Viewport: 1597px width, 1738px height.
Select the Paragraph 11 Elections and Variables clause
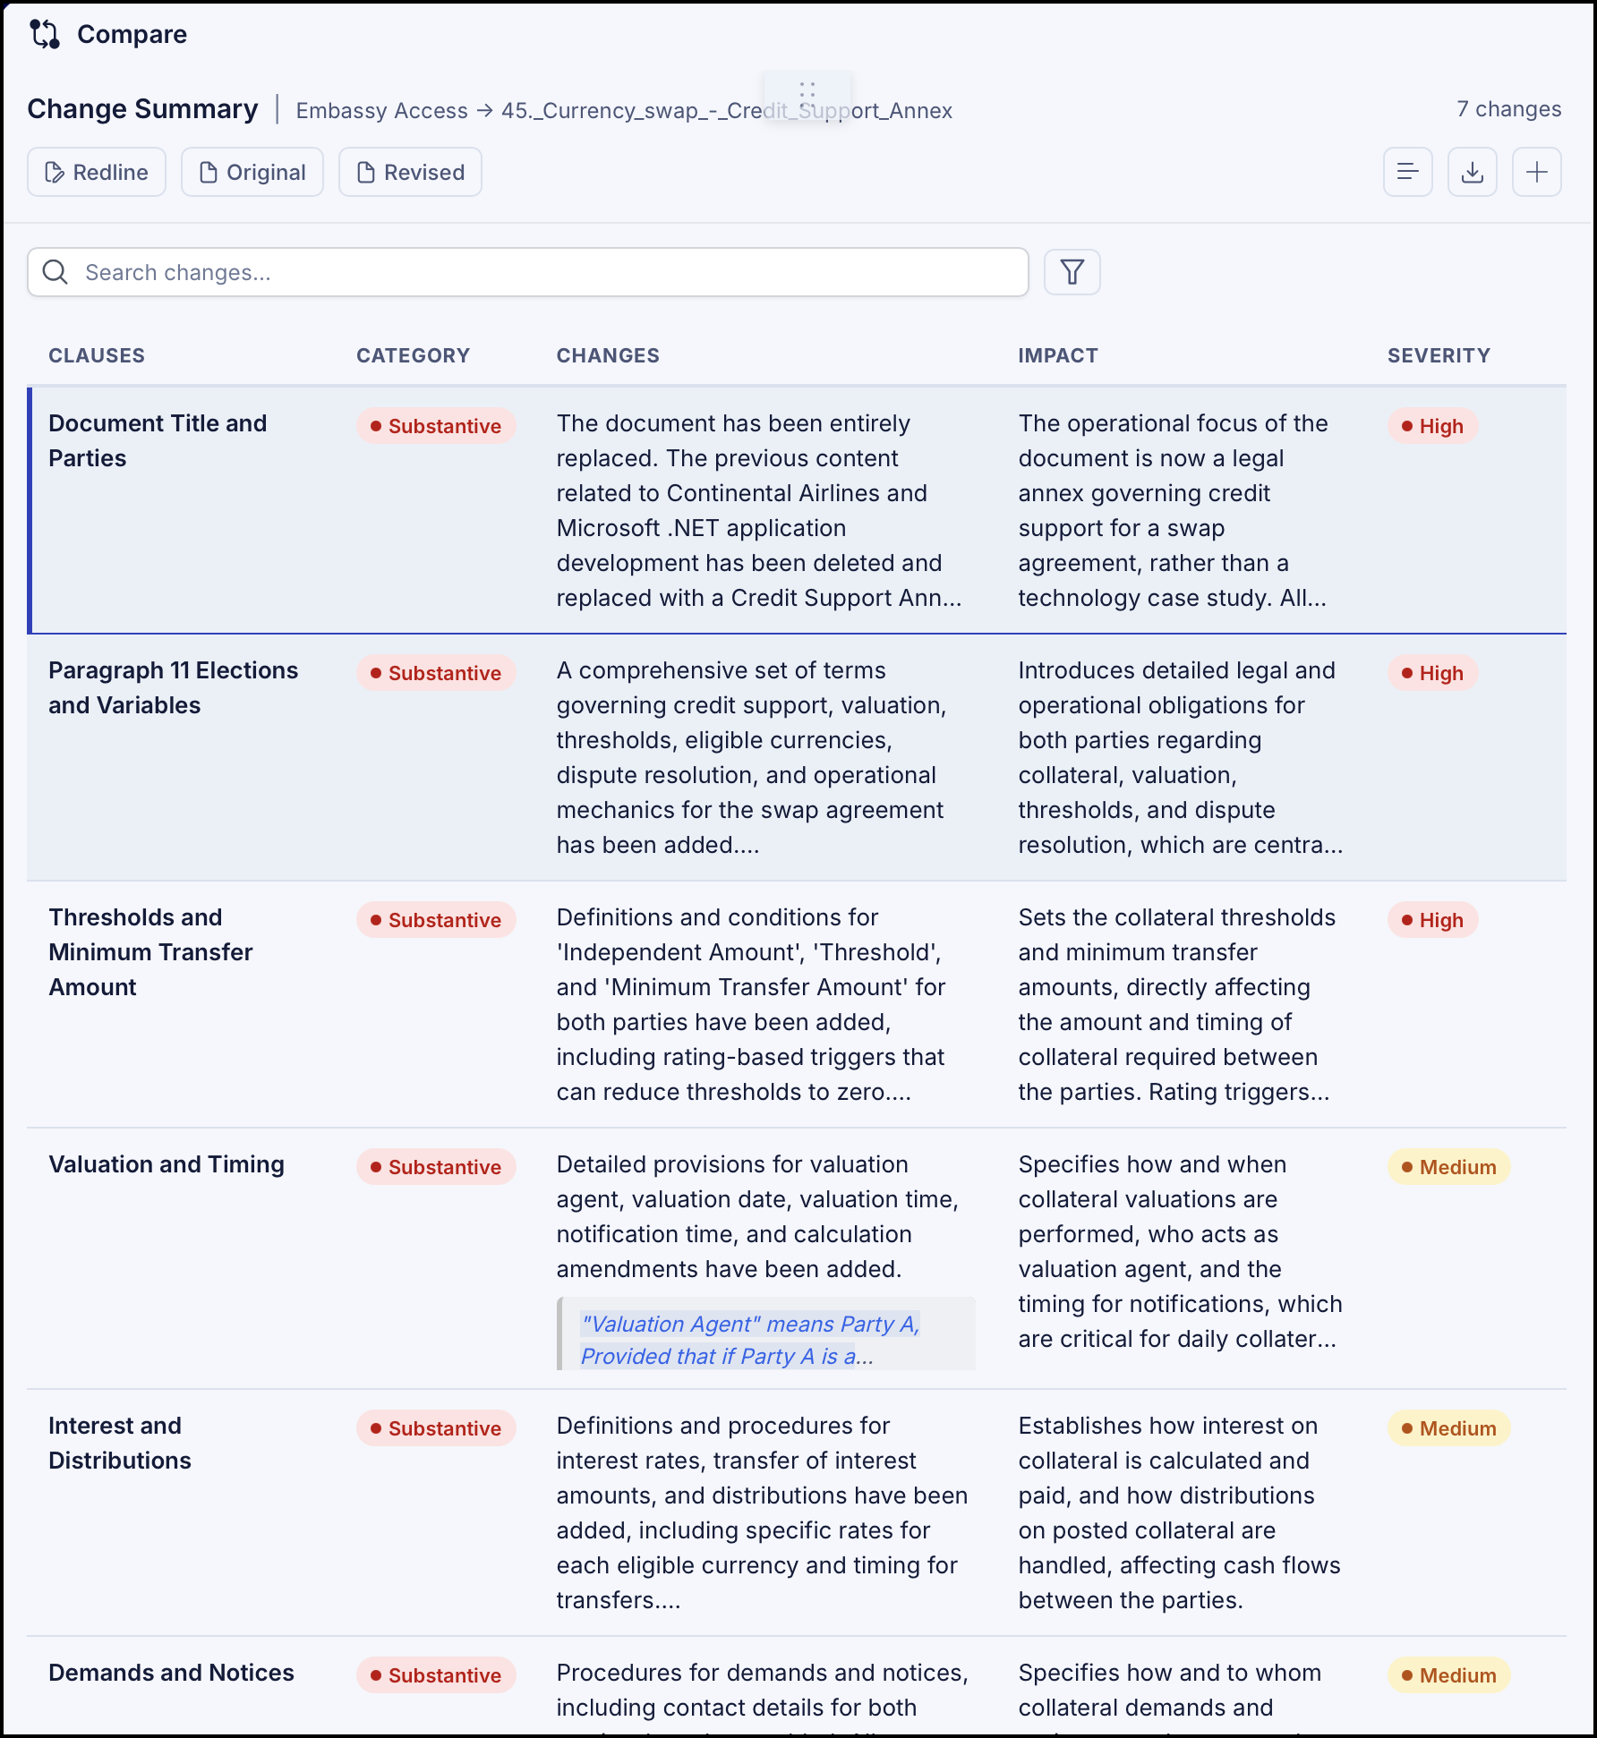pyautogui.click(x=173, y=687)
